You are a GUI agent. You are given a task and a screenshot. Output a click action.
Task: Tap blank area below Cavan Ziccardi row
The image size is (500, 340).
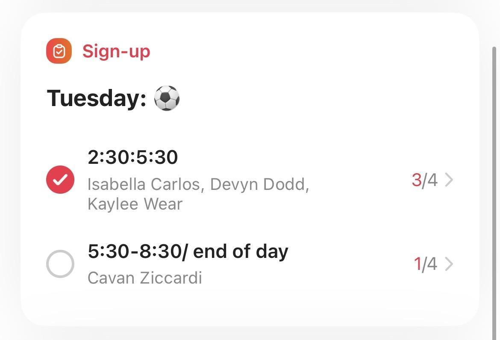point(248,306)
